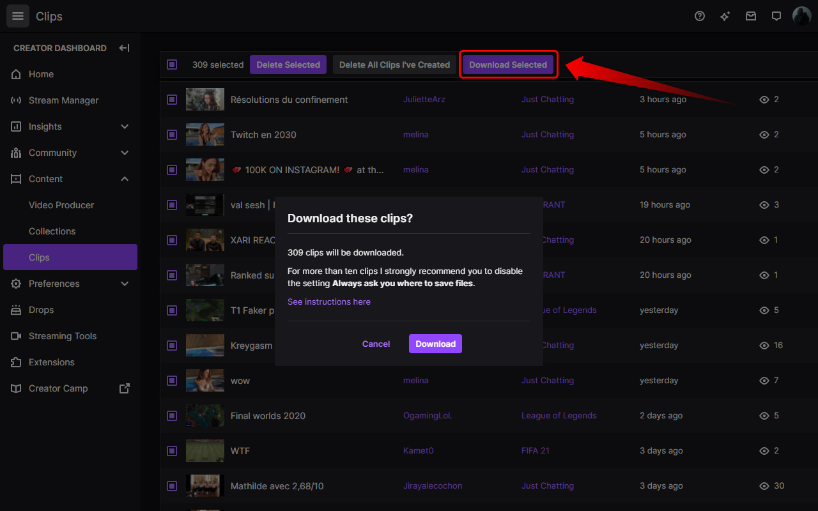This screenshot has width=818, height=511.
Task: Click the Creator Camp book icon
Action: [x=17, y=388]
